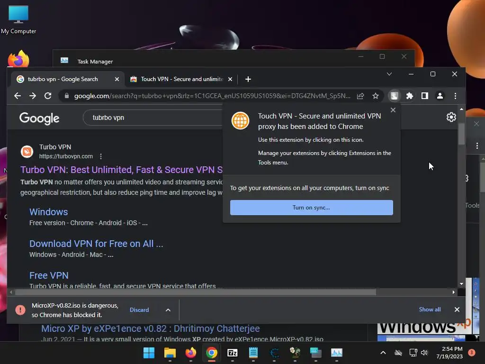Go back using Chrome's back arrow

(x=18, y=96)
